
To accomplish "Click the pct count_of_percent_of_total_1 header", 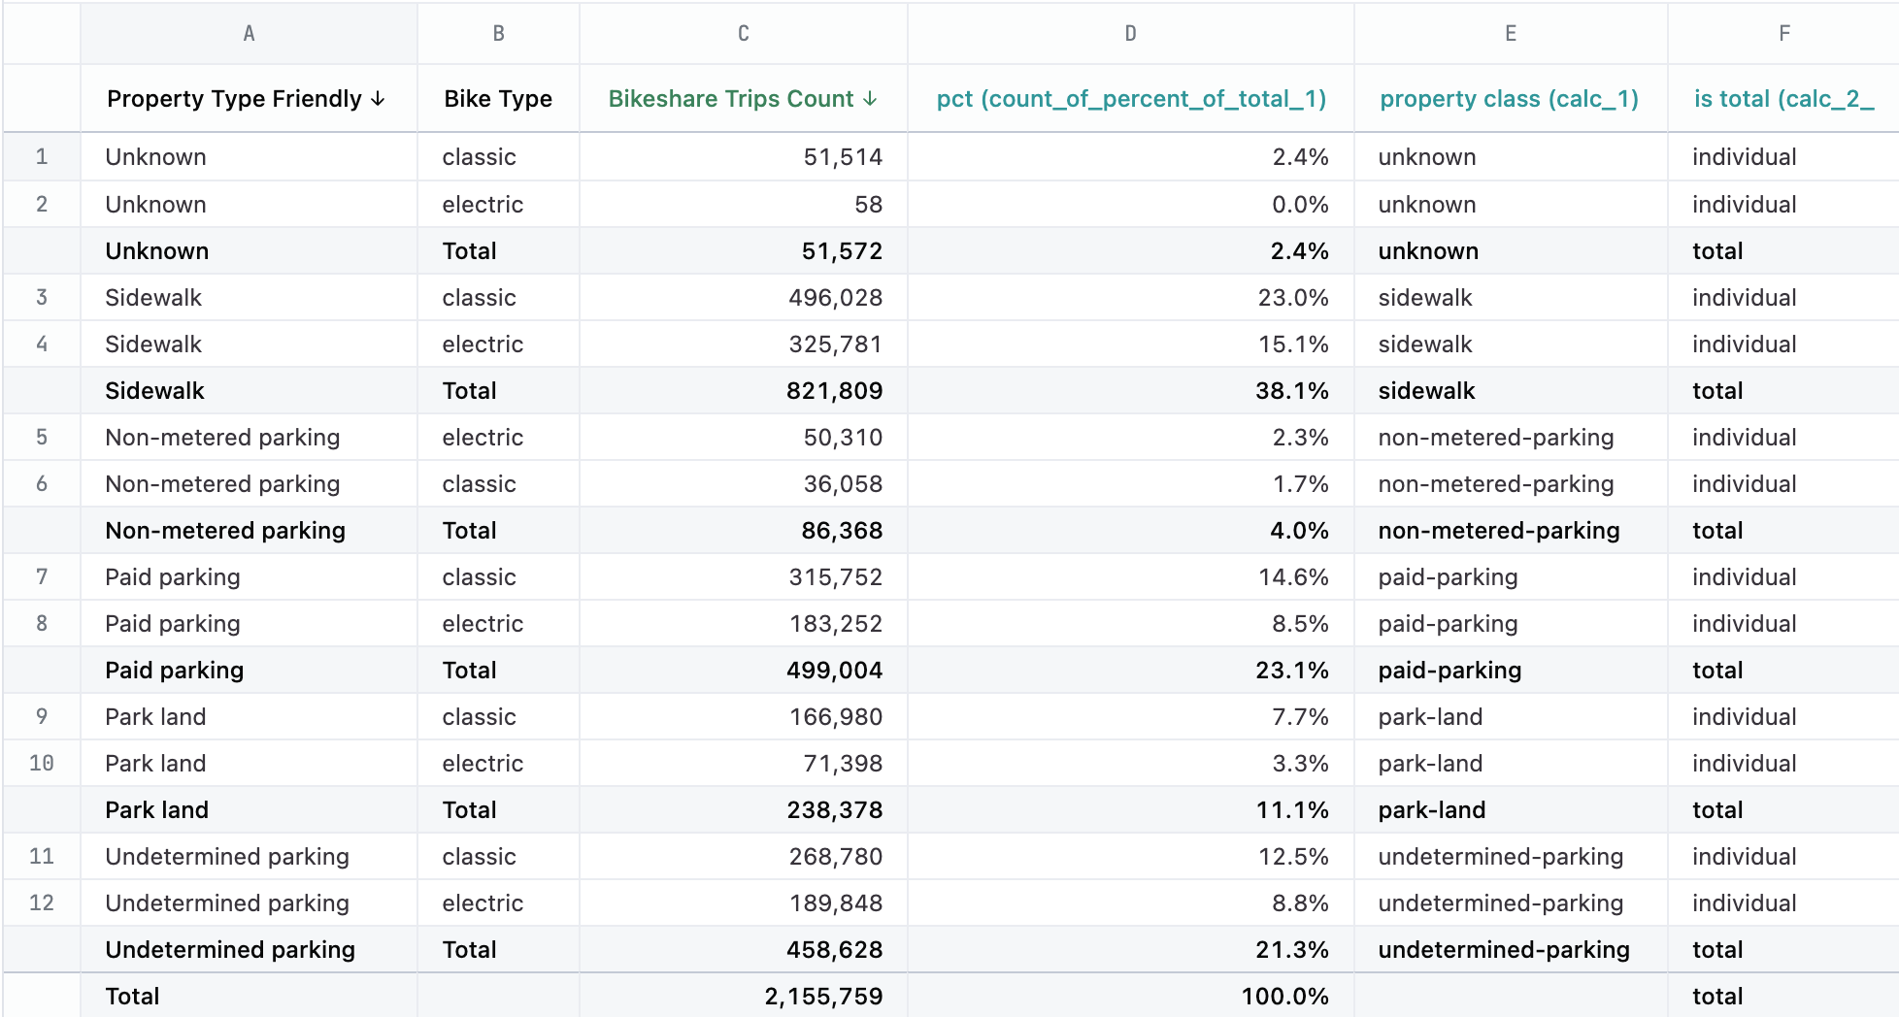I will pyautogui.click(x=1130, y=99).
